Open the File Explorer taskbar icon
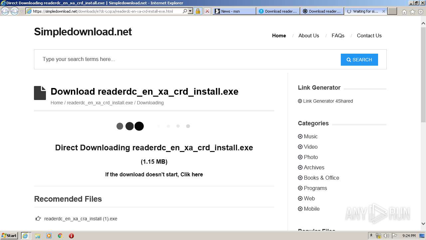 pyautogui.click(x=38, y=236)
